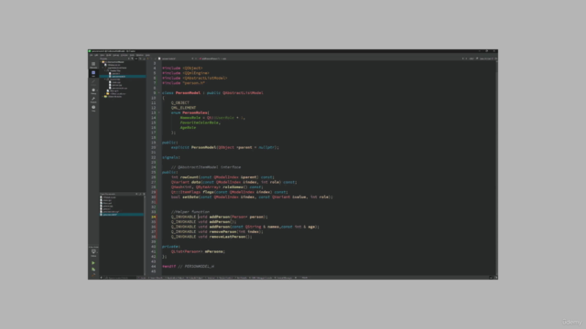Split the Projects side panel
586x329 pixels.
[140, 58]
